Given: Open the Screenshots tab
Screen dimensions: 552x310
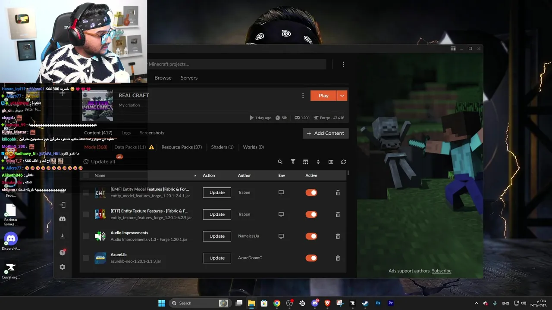Looking at the screenshot, I should 152,133.
